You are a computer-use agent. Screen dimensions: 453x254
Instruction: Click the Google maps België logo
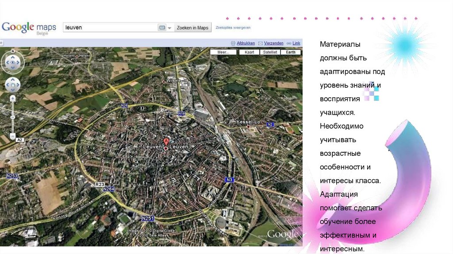point(29,28)
